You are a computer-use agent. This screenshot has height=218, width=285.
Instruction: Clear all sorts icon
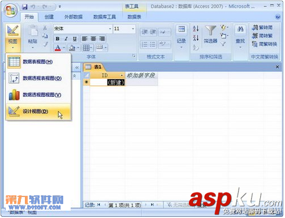[196, 47]
